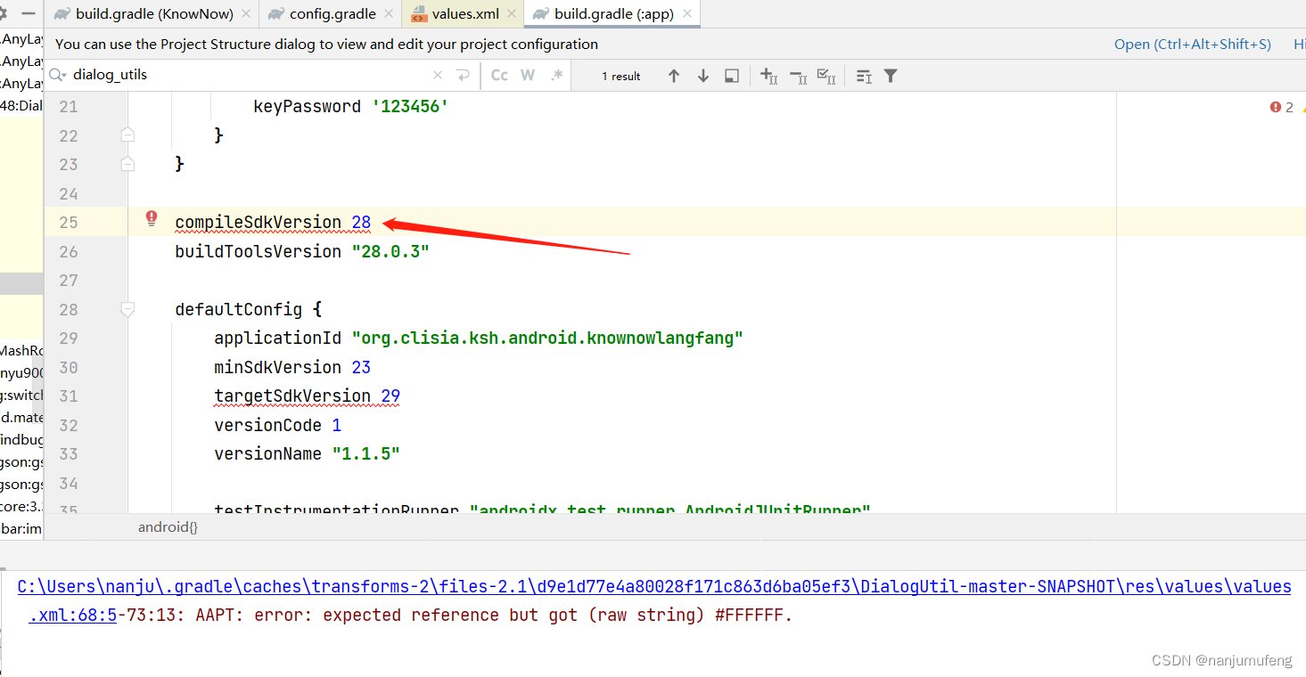1306x677 pixels.
Task: Click the settings gear icon in the side panel
Action: tap(4, 13)
